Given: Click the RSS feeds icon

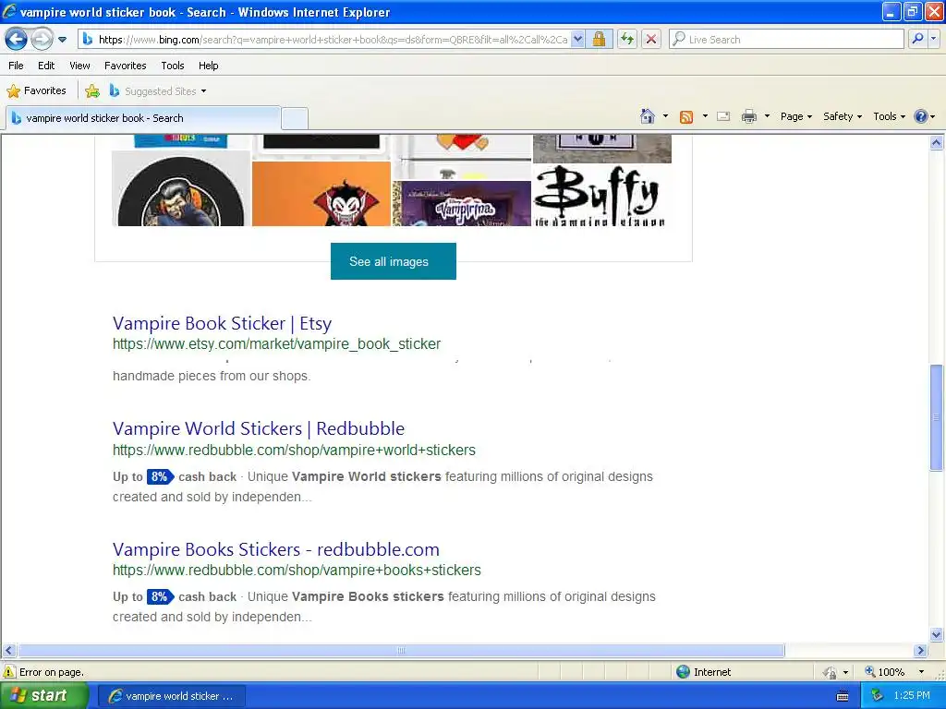Looking at the screenshot, I should (x=686, y=117).
